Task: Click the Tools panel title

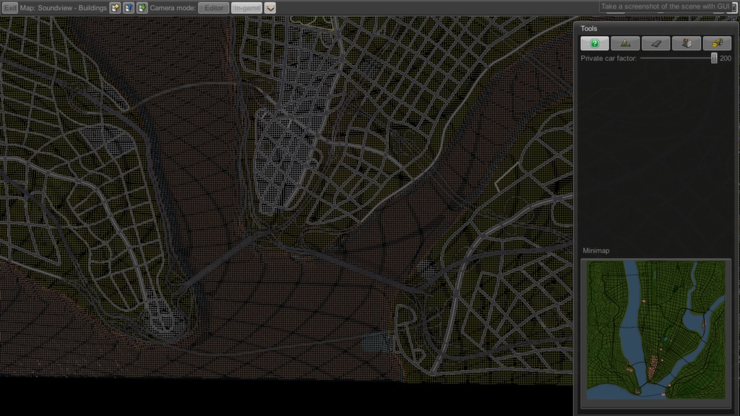Action: click(589, 28)
